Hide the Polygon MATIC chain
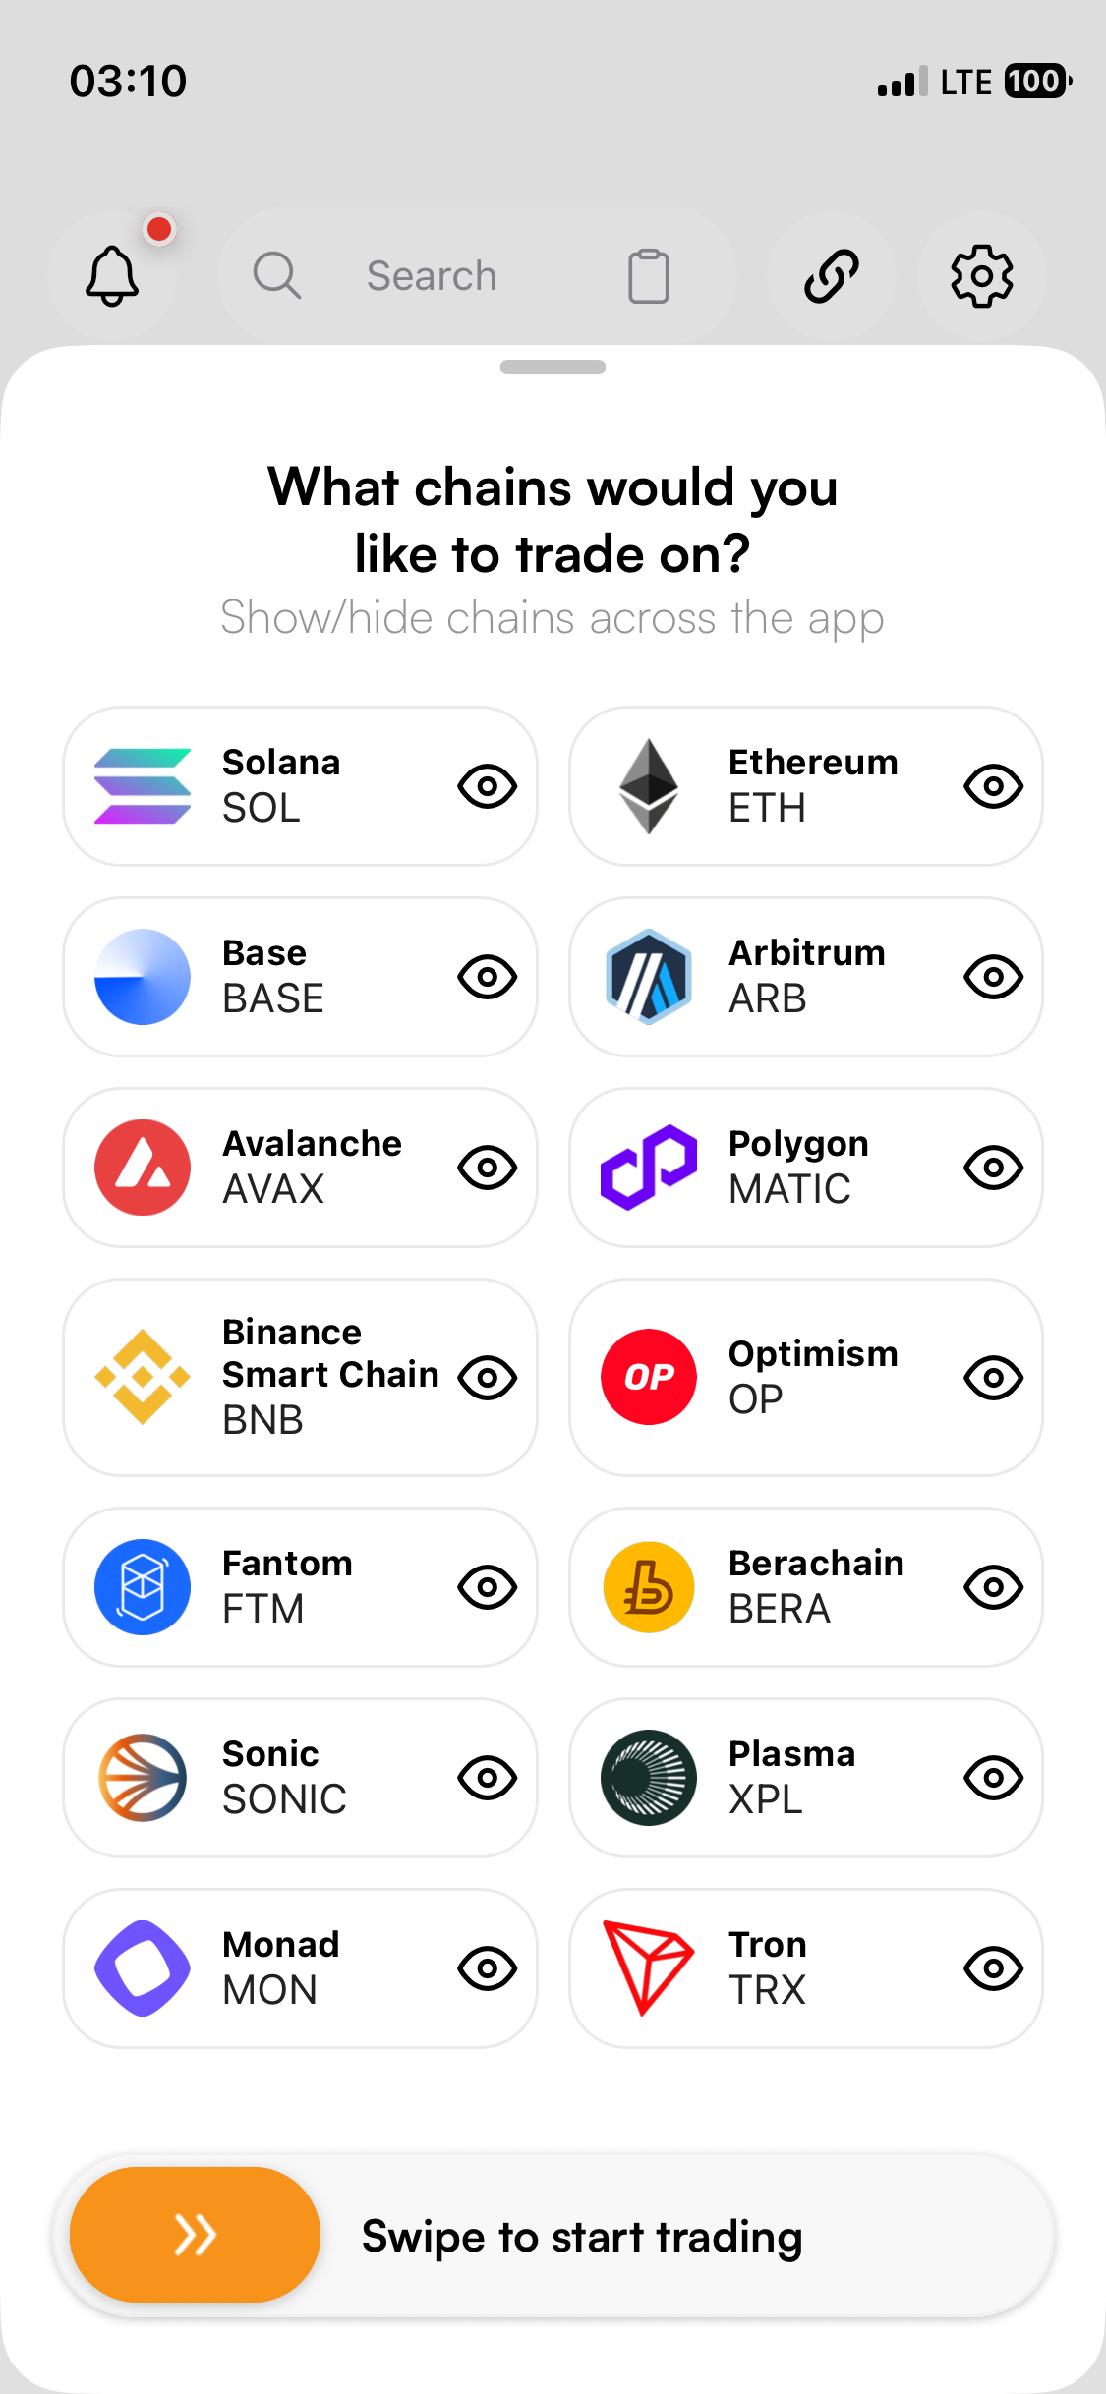The height and width of the screenshot is (2394, 1106). [x=994, y=1168]
